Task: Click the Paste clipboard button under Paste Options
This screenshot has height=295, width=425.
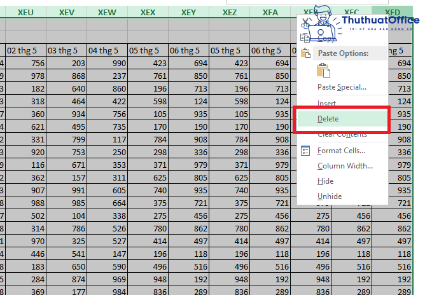Action: point(323,71)
